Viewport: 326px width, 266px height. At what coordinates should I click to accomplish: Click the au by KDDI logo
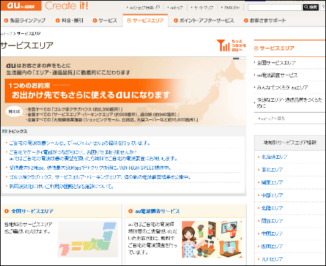[x=21, y=5]
